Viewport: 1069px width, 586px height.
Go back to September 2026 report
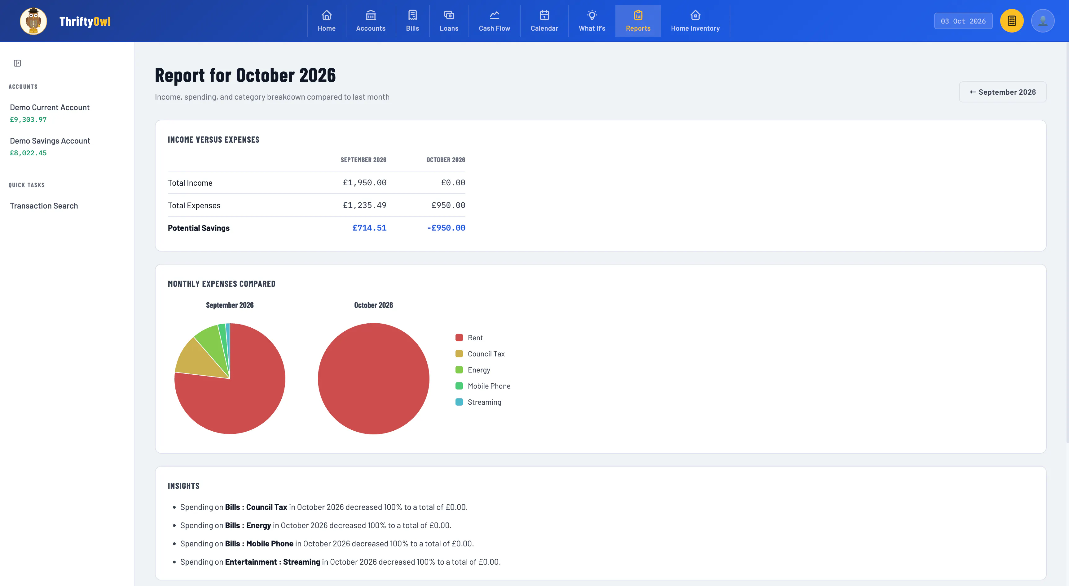[1003, 92]
